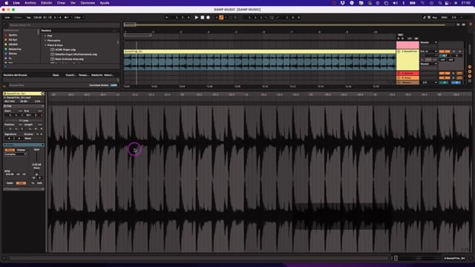Start playback with the Play button
475x267 pixels.
click(196, 18)
